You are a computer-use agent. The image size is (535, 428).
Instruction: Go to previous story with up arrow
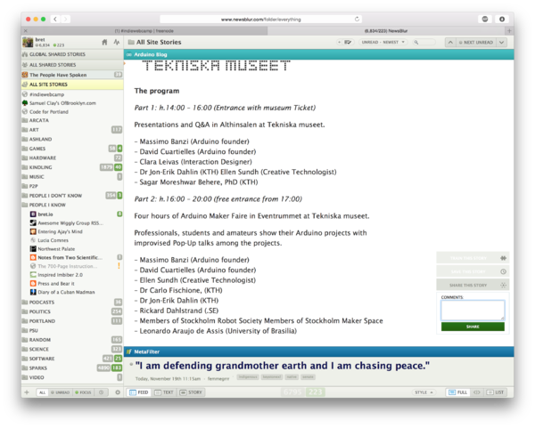[x=450, y=42]
